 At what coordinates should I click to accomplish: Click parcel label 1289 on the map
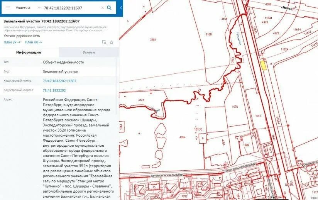(246, 145)
